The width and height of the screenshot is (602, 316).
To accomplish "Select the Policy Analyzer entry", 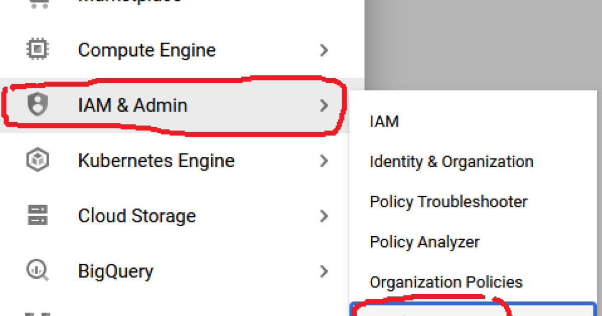I will point(424,242).
